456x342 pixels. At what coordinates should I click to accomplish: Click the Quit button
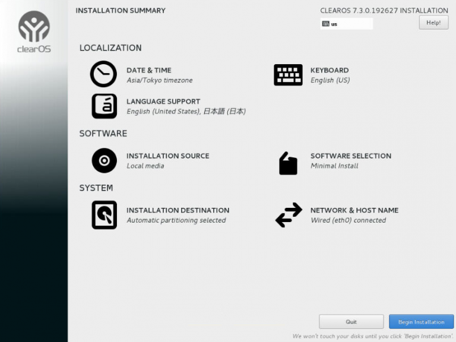click(351, 322)
